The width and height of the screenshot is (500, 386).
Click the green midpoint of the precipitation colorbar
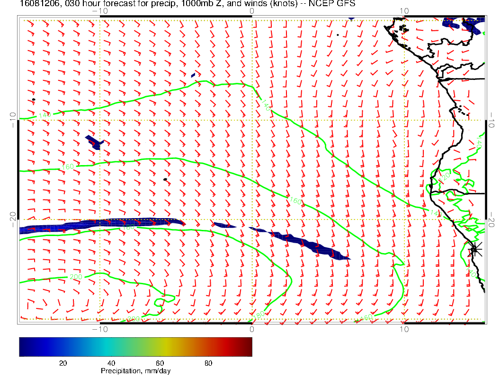click(135, 346)
